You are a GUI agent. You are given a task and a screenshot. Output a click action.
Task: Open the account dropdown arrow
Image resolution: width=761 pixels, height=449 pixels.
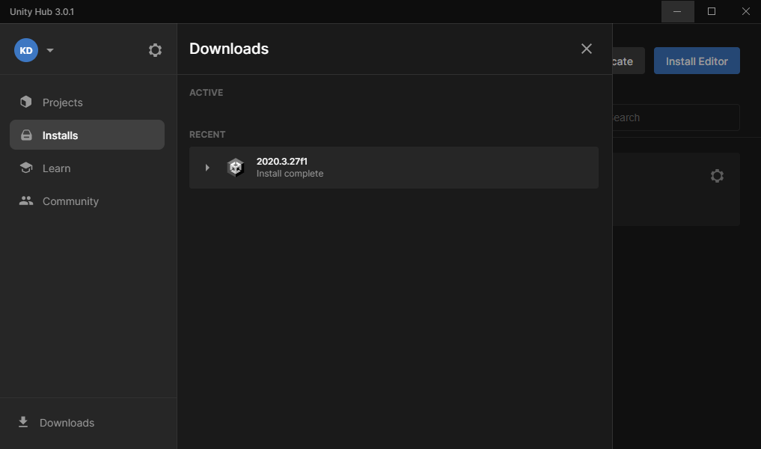point(50,51)
